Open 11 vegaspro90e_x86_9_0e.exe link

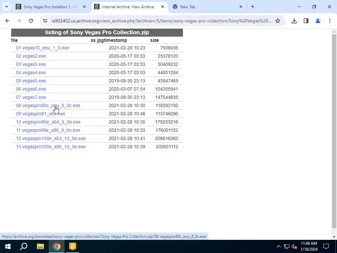48,130
